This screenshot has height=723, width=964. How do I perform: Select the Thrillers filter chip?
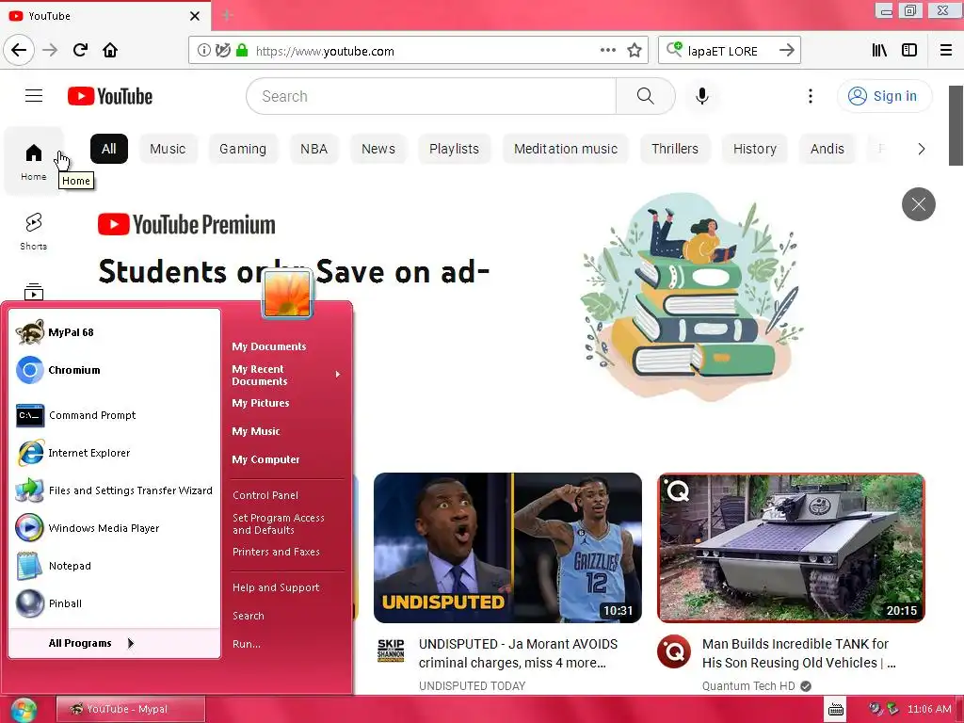pyautogui.click(x=674, y=149)
